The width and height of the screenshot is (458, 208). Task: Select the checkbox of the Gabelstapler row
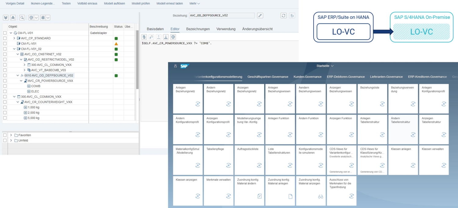pos(5,33)
